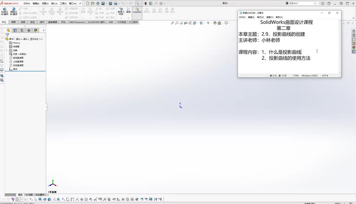Screen dimensions: 356x204
Task: Expand the manager pane tabs chevron
Action: click(x=44, y=30)
